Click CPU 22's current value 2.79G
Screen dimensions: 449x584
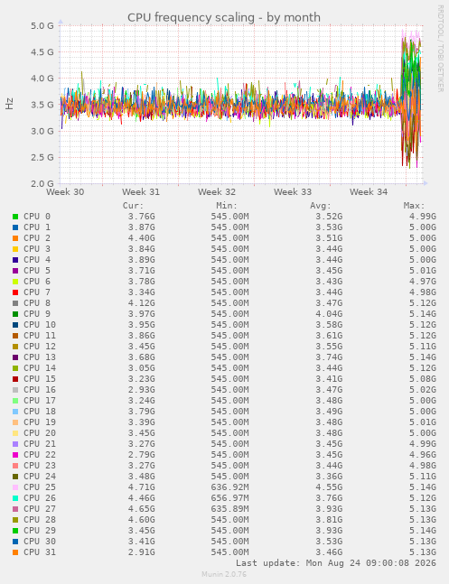tap(141, 455)
